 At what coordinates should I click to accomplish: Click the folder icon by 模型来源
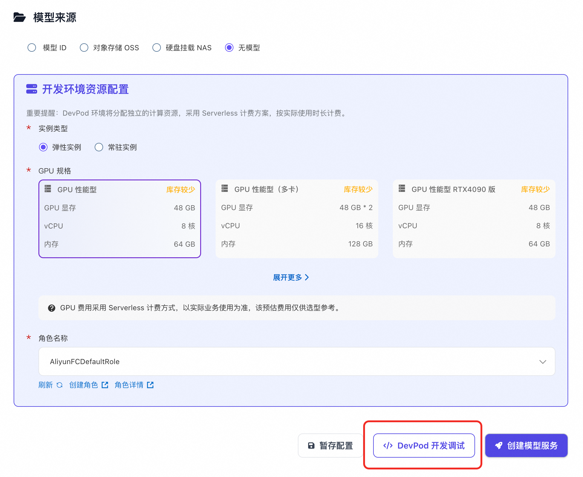[x=20, y=17]
